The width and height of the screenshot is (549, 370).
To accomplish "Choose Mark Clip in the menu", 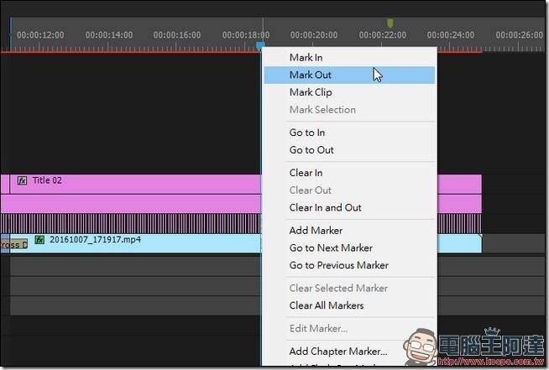I will coord(349,92).
